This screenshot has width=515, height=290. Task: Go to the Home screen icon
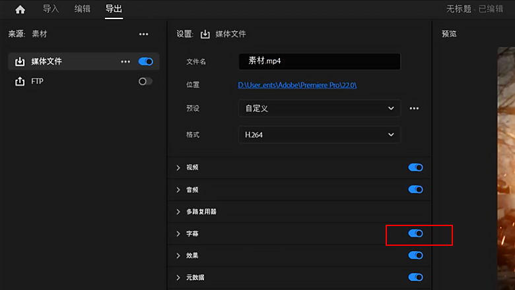pyautogui.click(x=20, y=9)
